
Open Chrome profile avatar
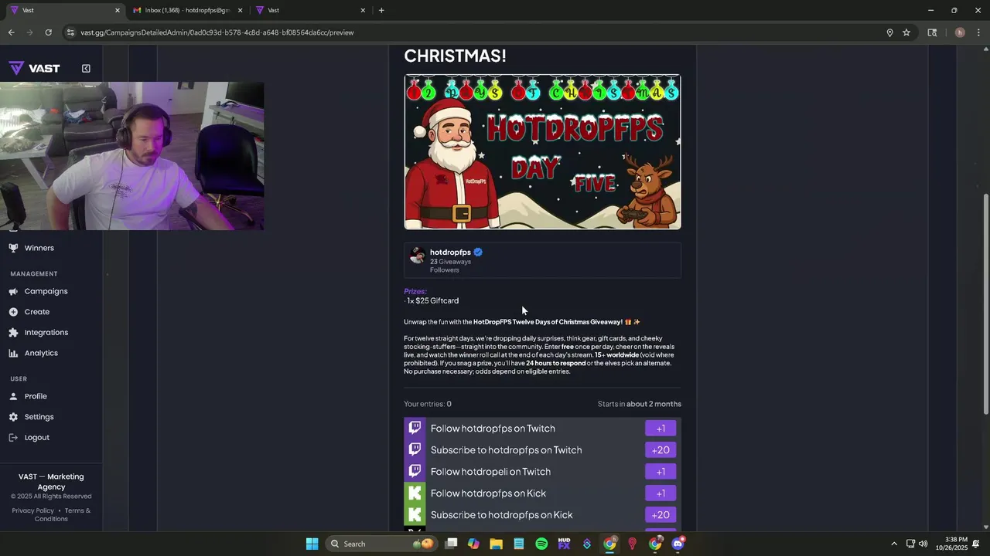click(x=960, y=32)
